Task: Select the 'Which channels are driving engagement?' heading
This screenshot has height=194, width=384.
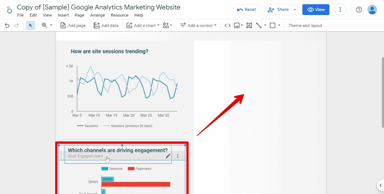Action: (118, 150)
